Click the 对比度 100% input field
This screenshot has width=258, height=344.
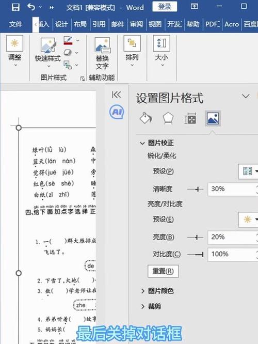(232, 254)
